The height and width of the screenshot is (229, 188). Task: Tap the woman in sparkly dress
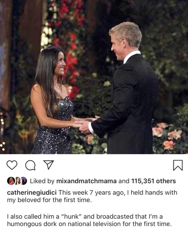coord(54,101)
